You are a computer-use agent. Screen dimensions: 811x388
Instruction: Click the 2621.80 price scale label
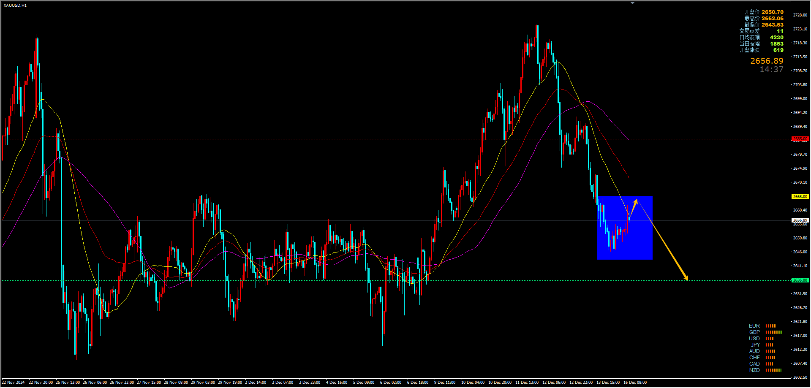coord(800,322)
